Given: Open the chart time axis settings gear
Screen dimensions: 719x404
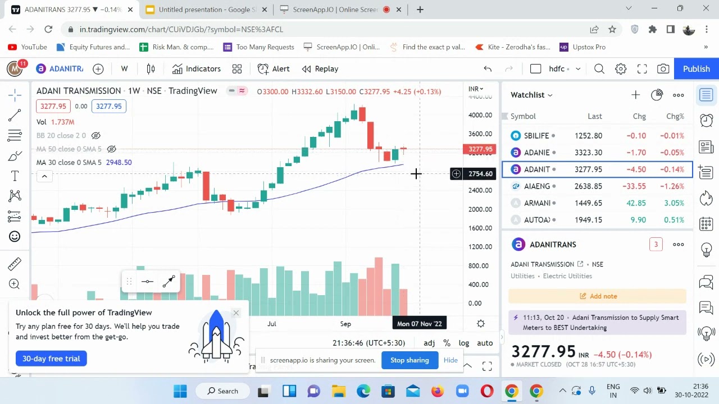Looking at the screenshot, I should click(x=481, y=324).
